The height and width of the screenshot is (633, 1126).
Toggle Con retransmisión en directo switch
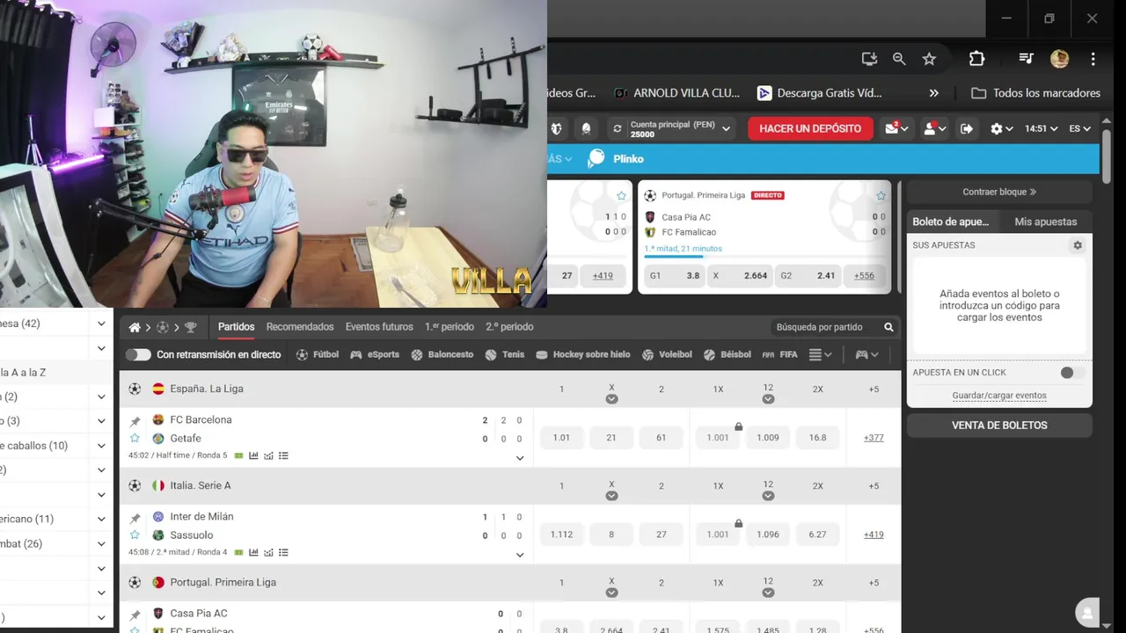point(138,354)
